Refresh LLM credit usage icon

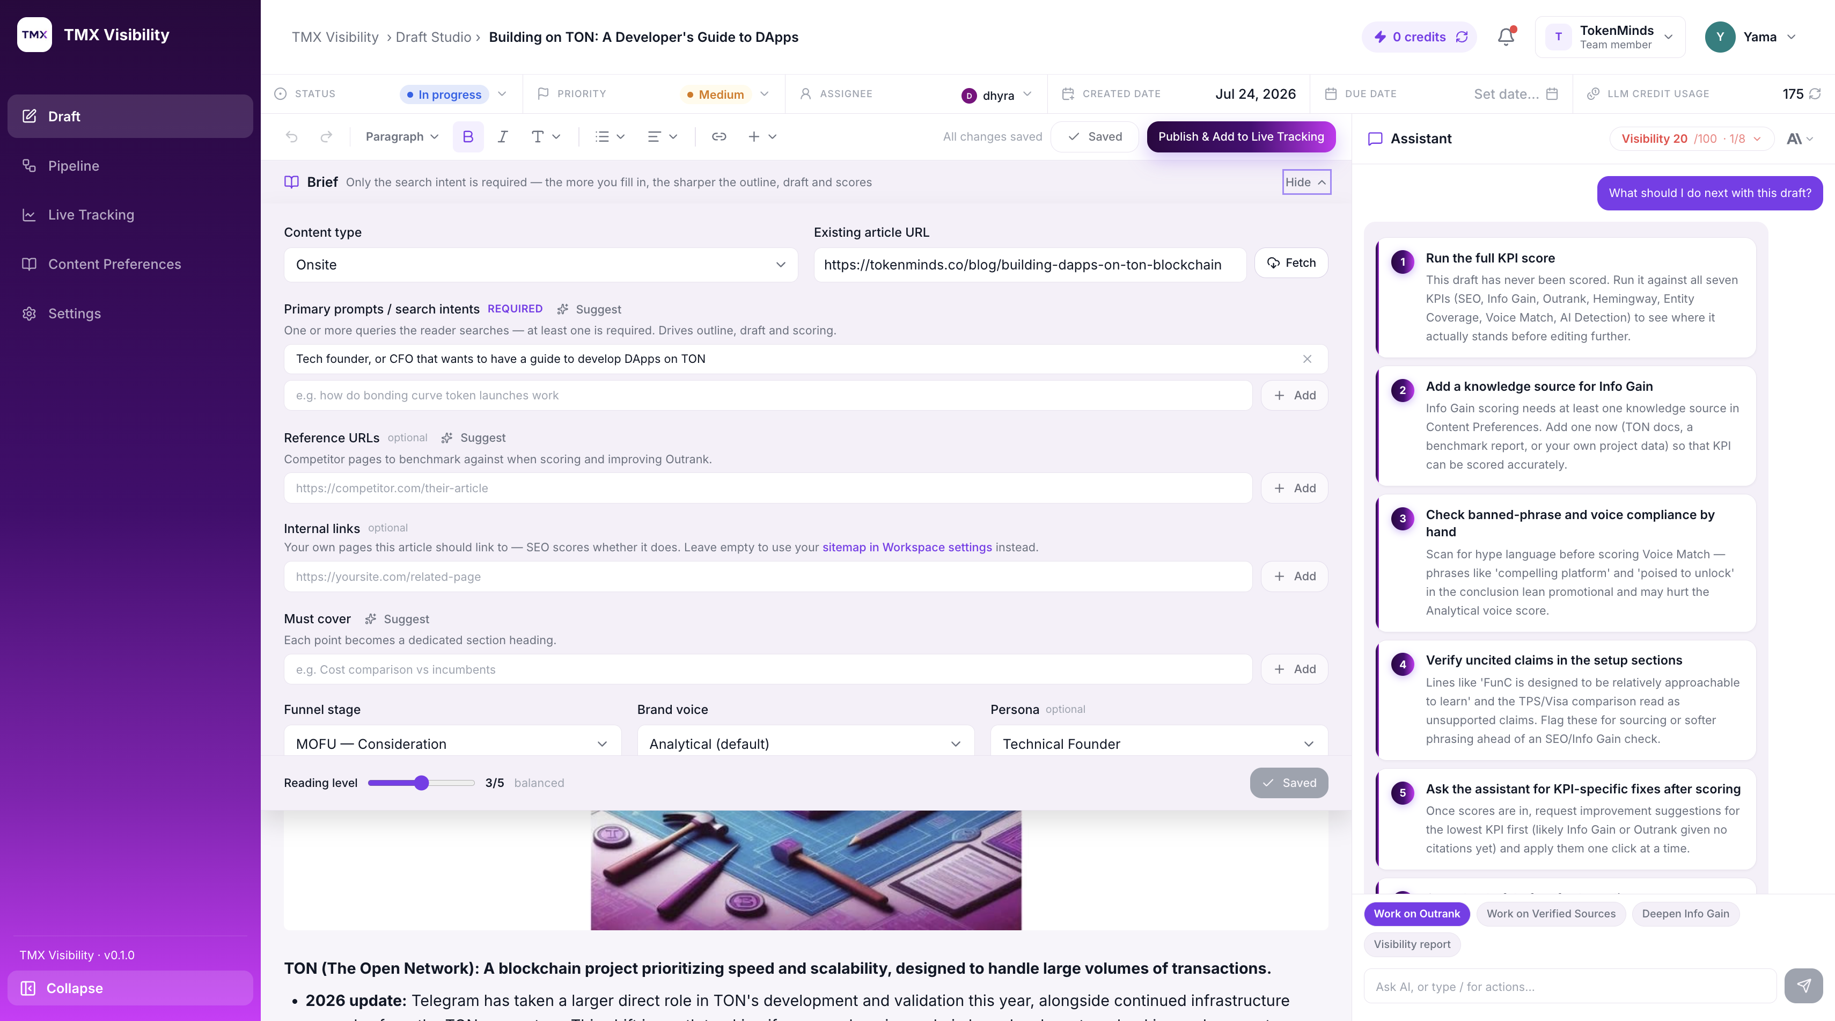click(x=1815, y=94)
